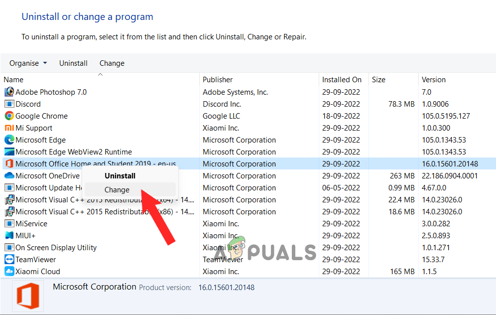The width and height of the screenshot is (496, 315).
Task: Click the large Office logo in details pane
Action: pos(27,297)
